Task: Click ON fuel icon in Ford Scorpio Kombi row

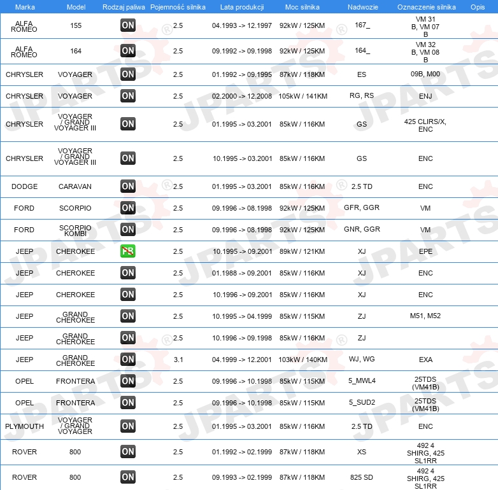Action: 128,230
